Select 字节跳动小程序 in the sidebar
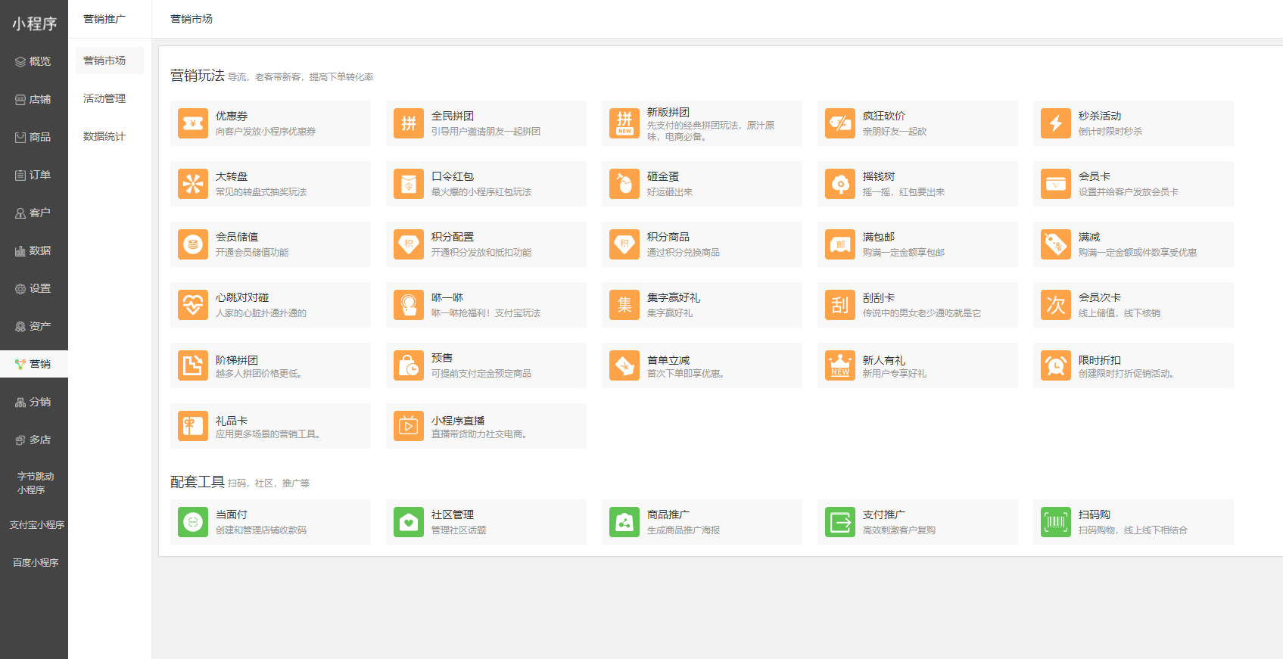 35,483
